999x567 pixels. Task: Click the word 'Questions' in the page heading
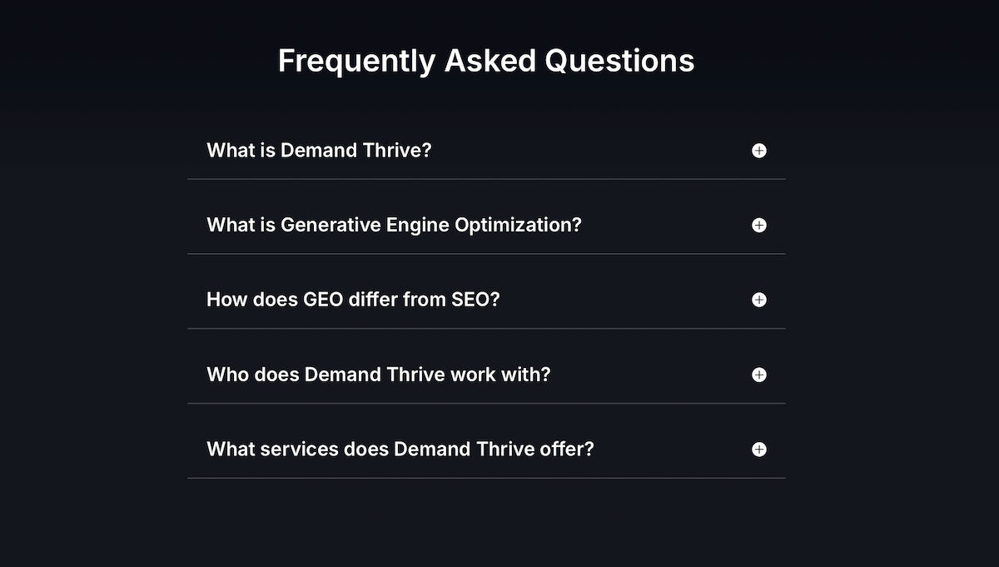click(619, 61)
